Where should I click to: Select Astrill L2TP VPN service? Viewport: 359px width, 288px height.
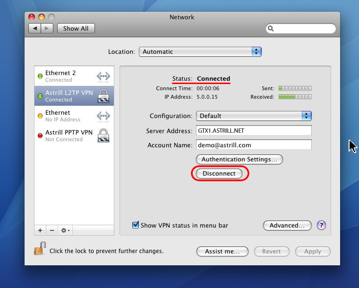tap(74, 96)
